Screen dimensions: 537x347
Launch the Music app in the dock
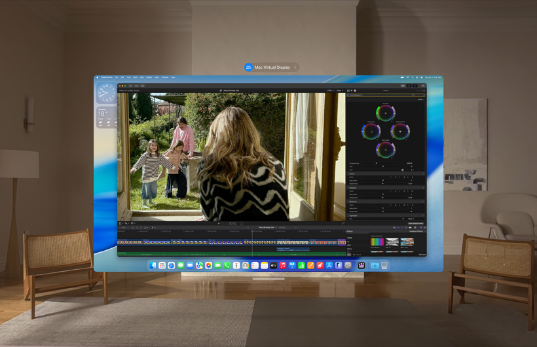(283, 265)
